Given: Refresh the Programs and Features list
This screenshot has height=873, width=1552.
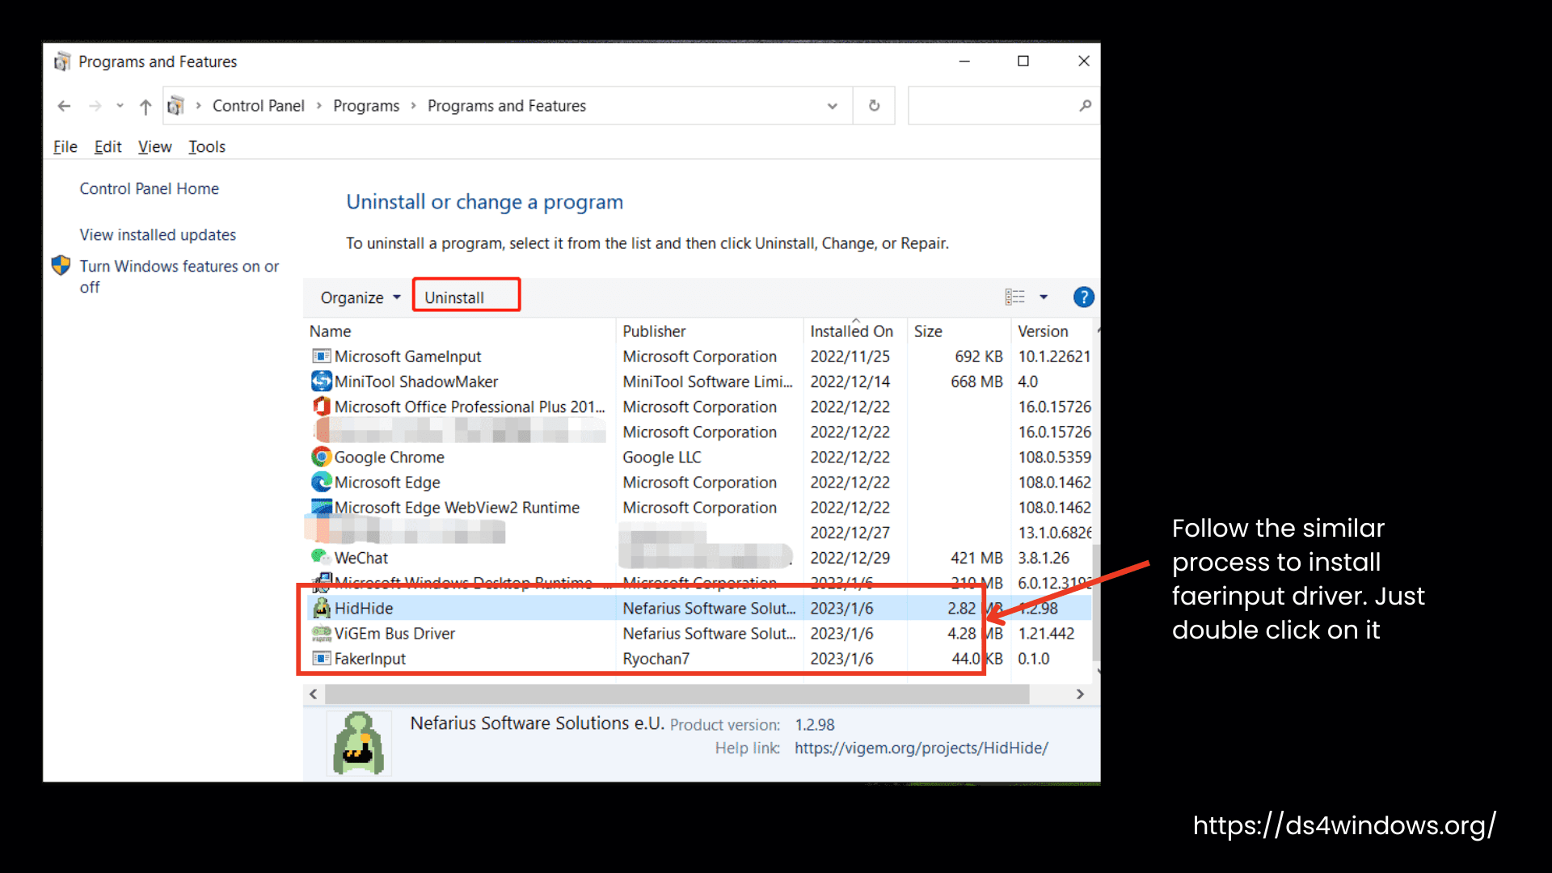Looking at the screenshot, I should (874, 106).
